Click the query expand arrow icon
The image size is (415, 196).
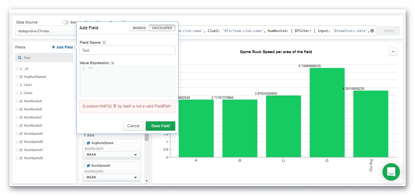(x=372, y=31)
